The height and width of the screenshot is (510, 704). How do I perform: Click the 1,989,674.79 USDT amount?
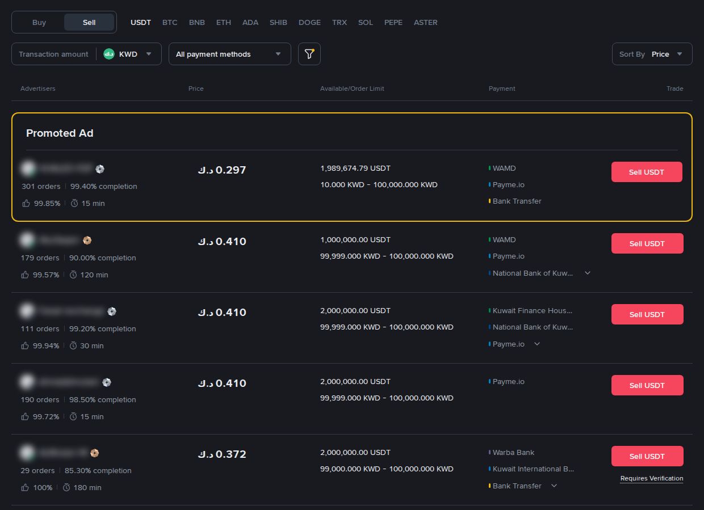pos(355,168)
